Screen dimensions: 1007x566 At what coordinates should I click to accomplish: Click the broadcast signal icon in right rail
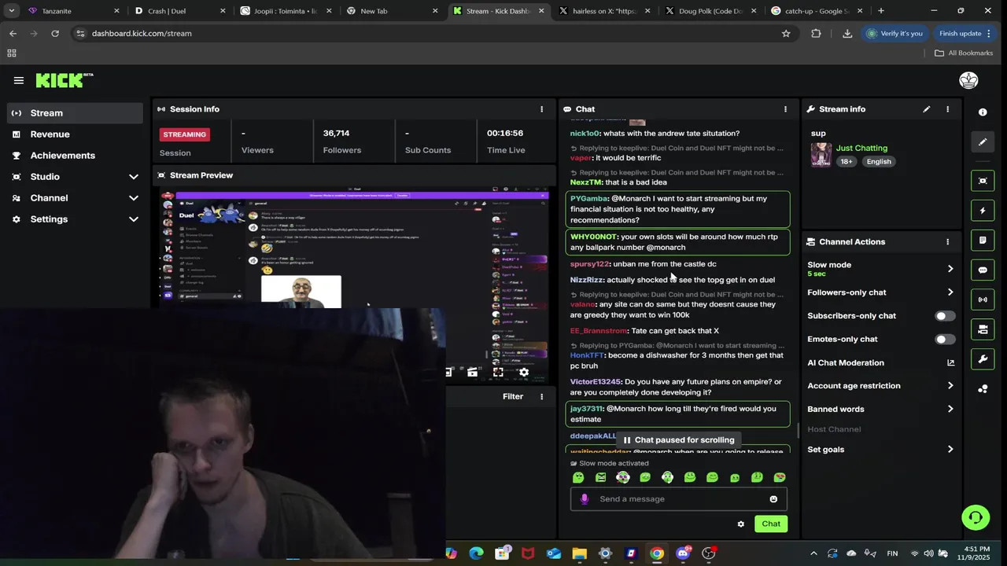coord(983,300)
